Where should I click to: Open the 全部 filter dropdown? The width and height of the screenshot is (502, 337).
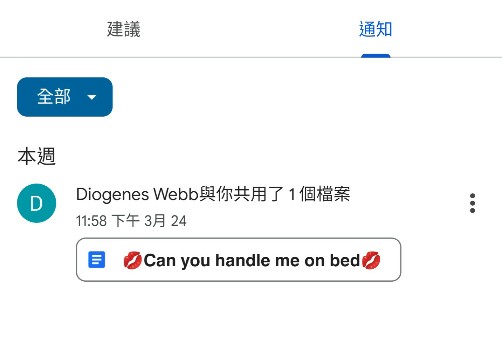[65, 97]
